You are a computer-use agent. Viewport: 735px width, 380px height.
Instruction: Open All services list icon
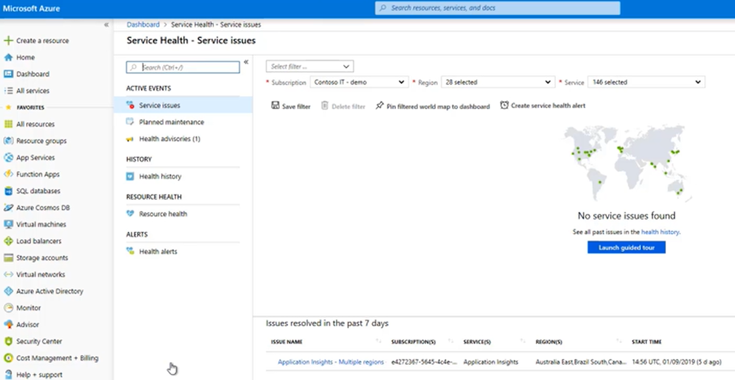(x=8, y=91)
